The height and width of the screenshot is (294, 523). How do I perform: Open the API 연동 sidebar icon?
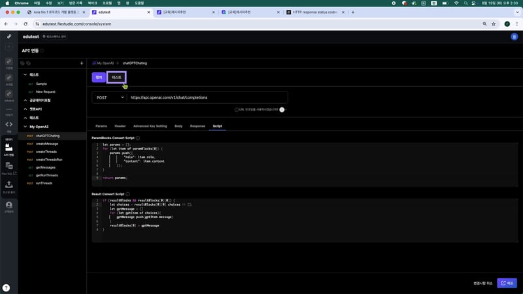(9, 148)
